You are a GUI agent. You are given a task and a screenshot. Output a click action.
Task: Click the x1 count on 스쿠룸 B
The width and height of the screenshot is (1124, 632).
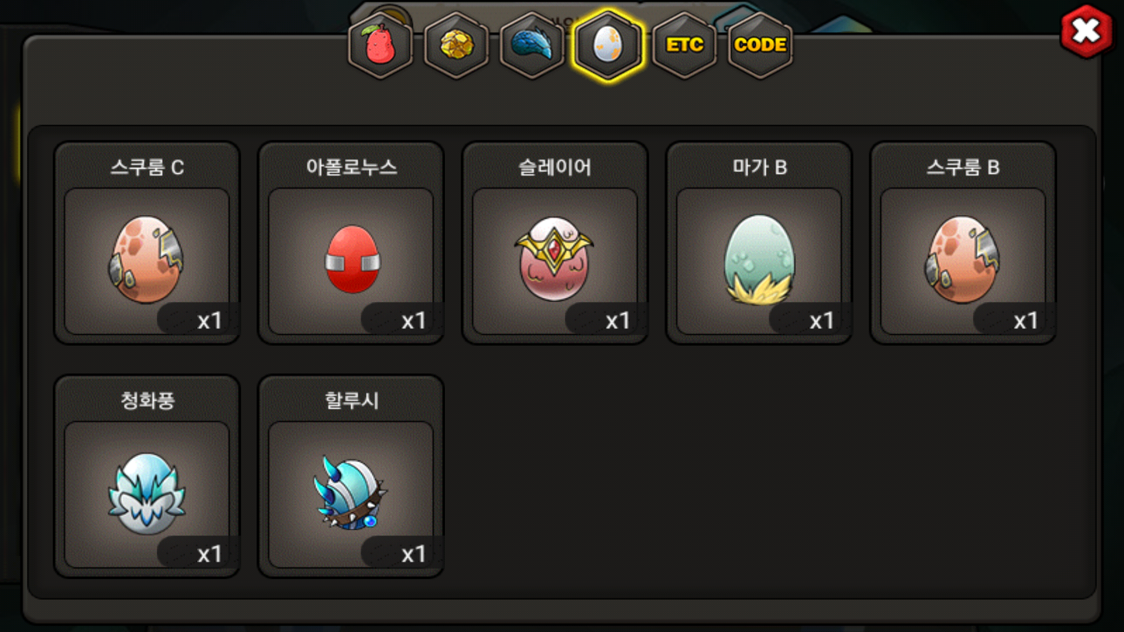click(1026, 320)
